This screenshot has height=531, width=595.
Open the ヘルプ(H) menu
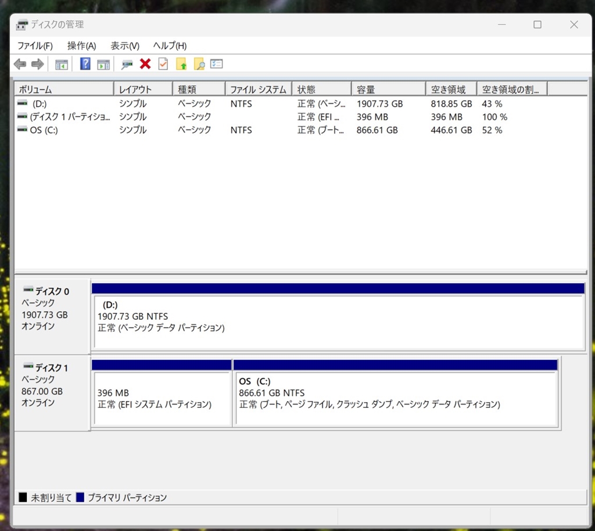(170, 46)
